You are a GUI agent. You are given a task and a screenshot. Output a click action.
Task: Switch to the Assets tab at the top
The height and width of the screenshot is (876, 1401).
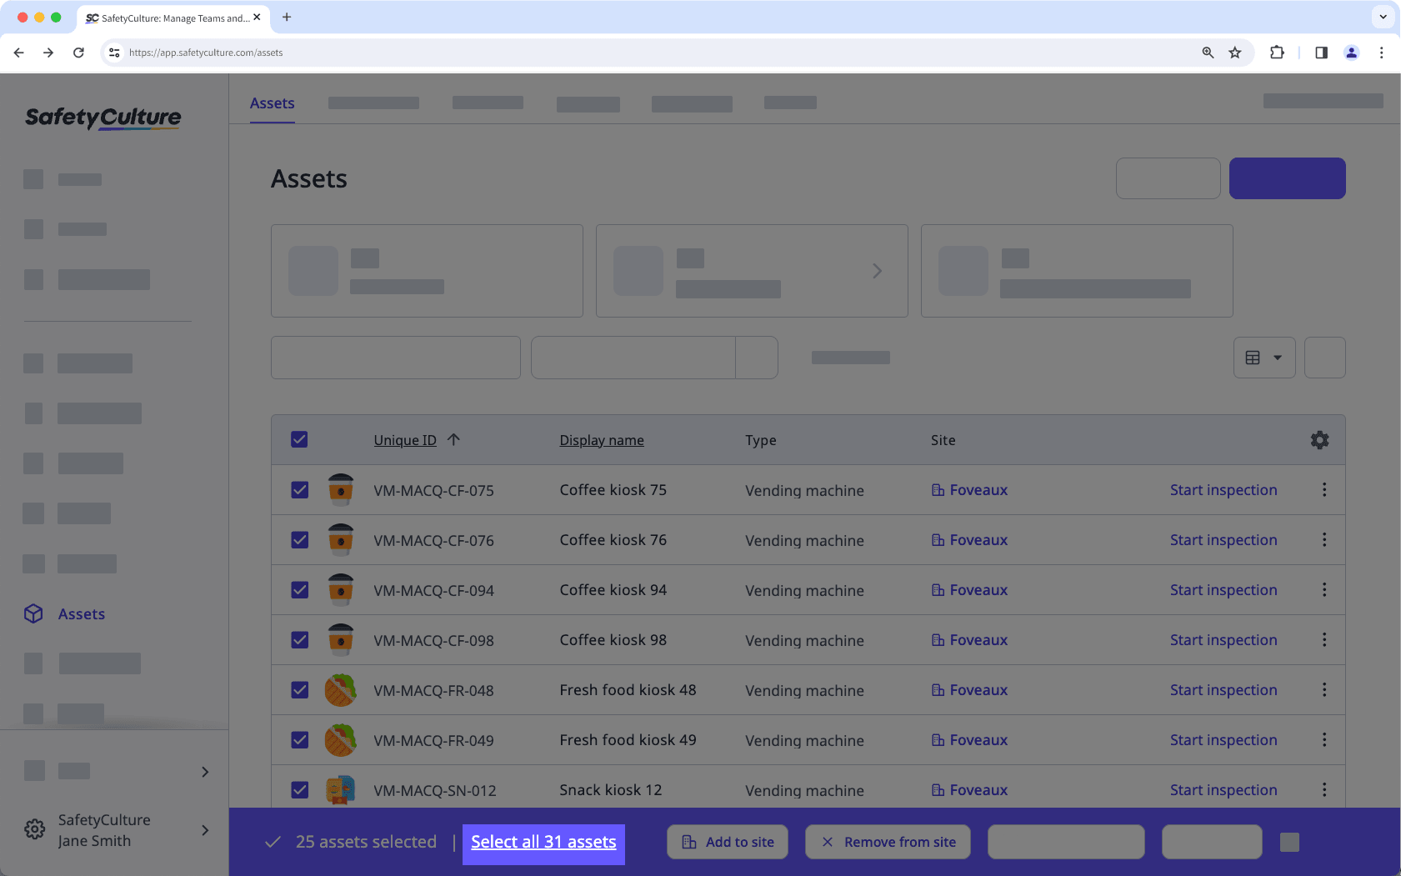click(272, 103)
